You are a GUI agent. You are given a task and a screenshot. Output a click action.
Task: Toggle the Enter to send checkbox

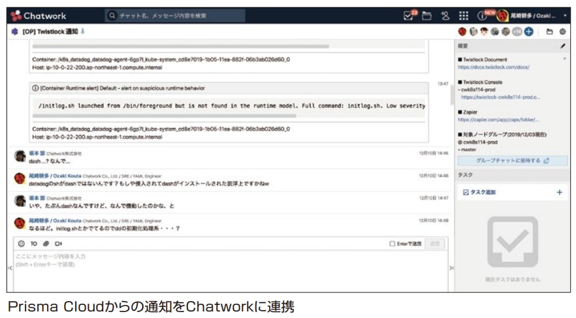[392, 244]
